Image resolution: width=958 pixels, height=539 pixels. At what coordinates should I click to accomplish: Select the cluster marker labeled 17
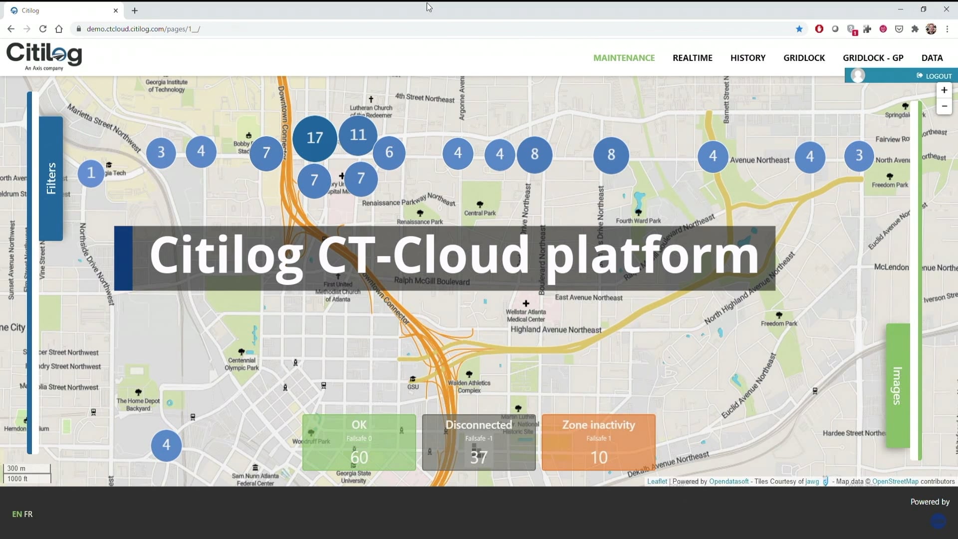(x=314, y=138)
